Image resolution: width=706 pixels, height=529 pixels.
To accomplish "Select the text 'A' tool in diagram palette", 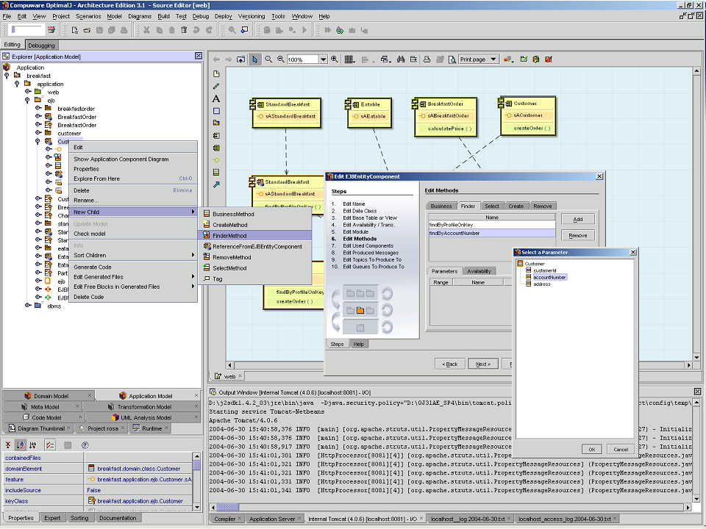I will tap(216, 98).
